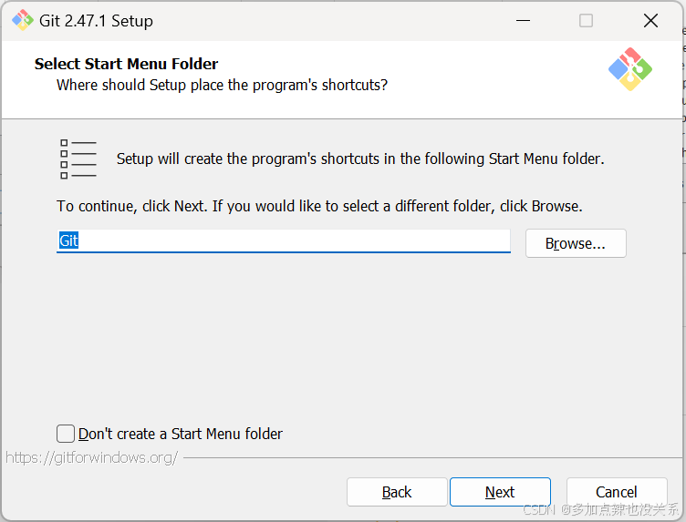Open the https://gitforwindows.org/ link
The height and width of the screenshot is (522, 686).
click(x=91, y=457)
